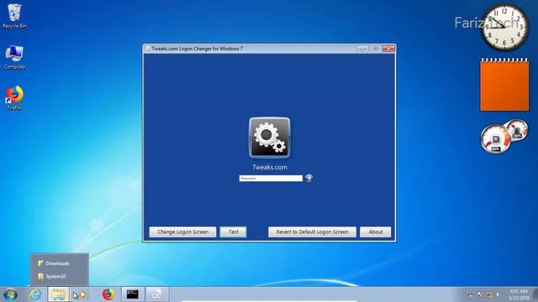The width and height of the screenshot is (538, 302).
Task: Open the Windows Start orb
Action: [x=10, y=294]
